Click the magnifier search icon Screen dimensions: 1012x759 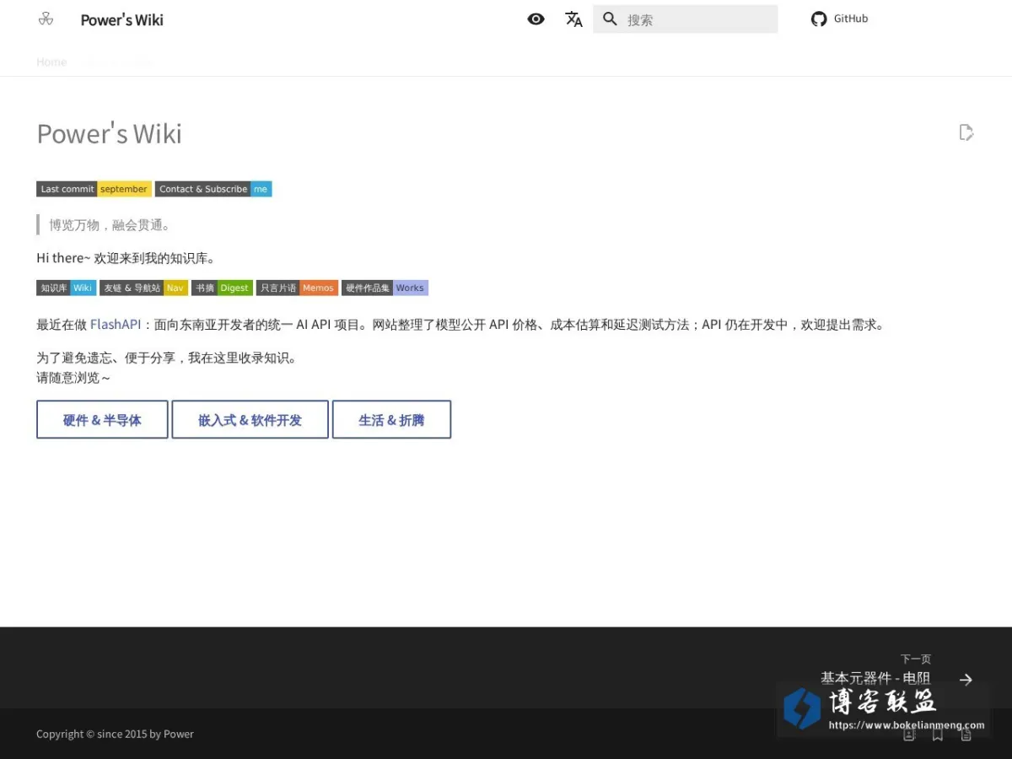point(610,19)
